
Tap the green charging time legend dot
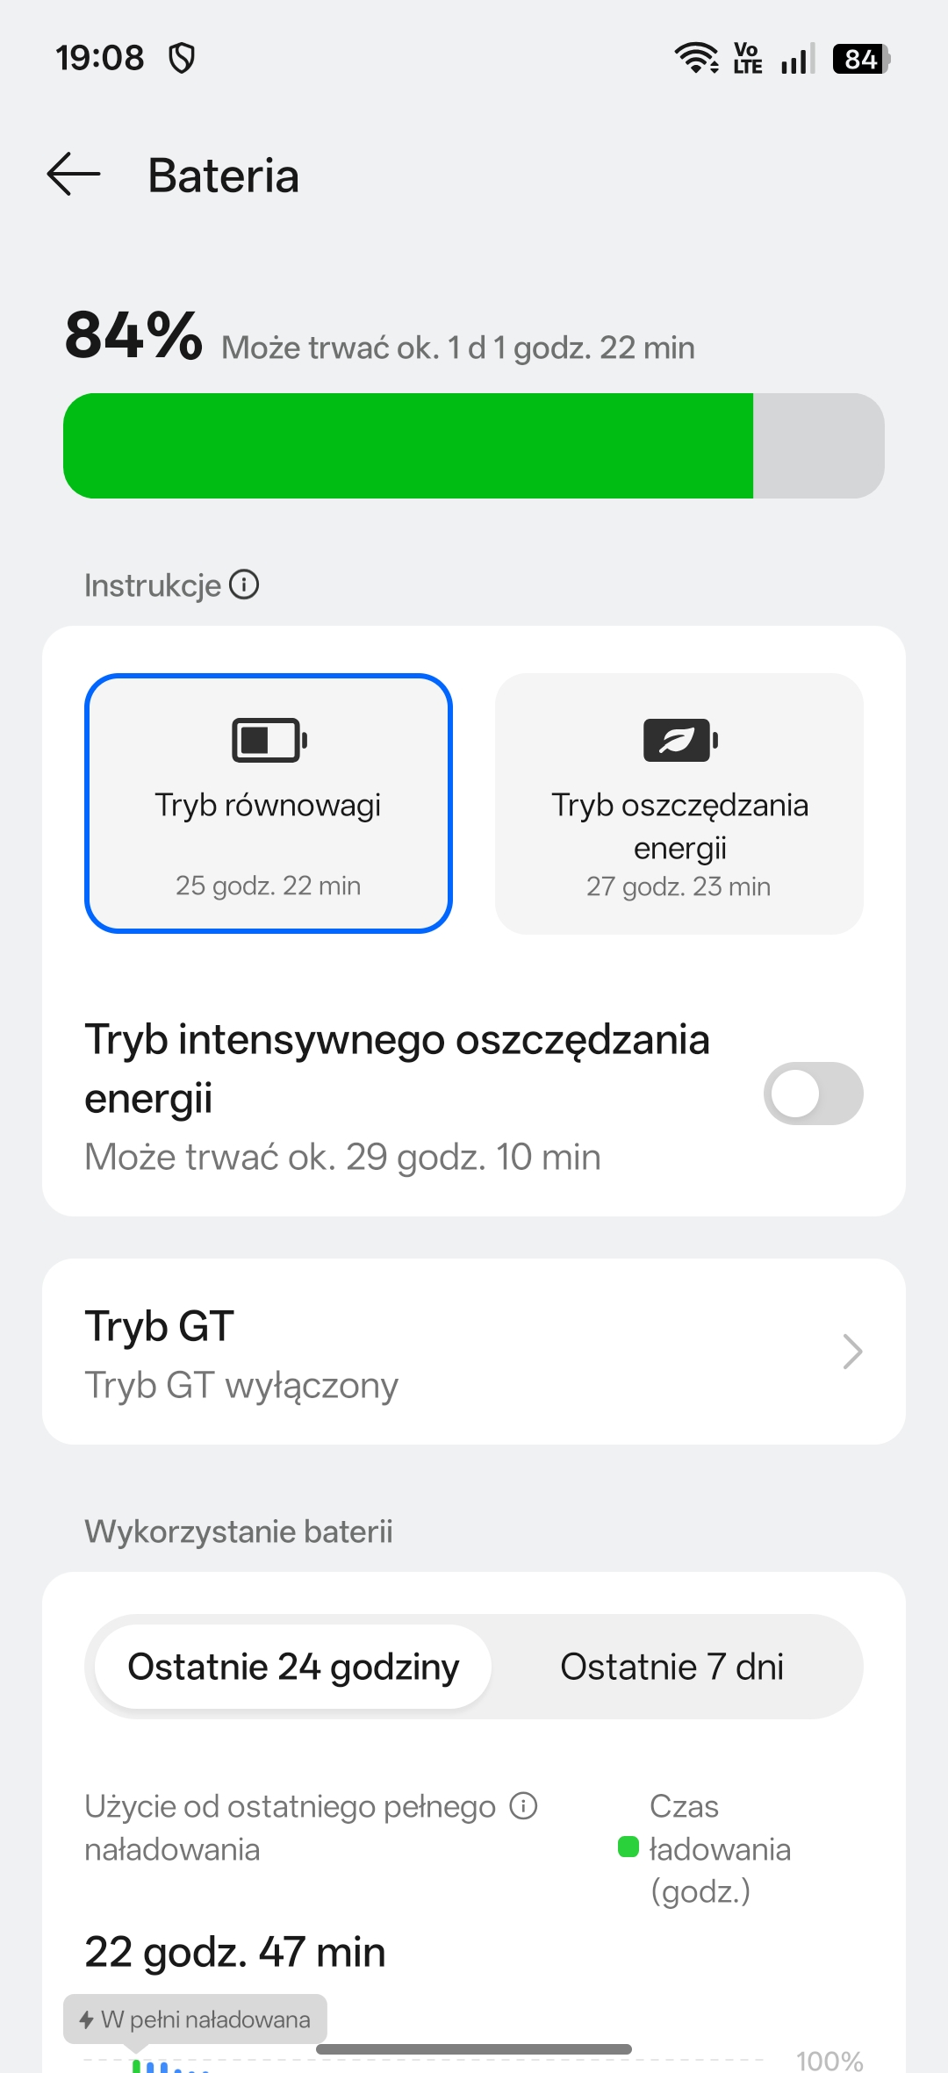point(628,1847)
